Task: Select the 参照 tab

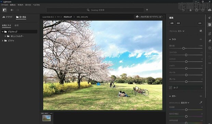Action: tap(16, 25)
